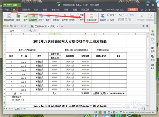Open the Name Box dropdown for D90
The image size is (159, 117).
coord(22,31)
